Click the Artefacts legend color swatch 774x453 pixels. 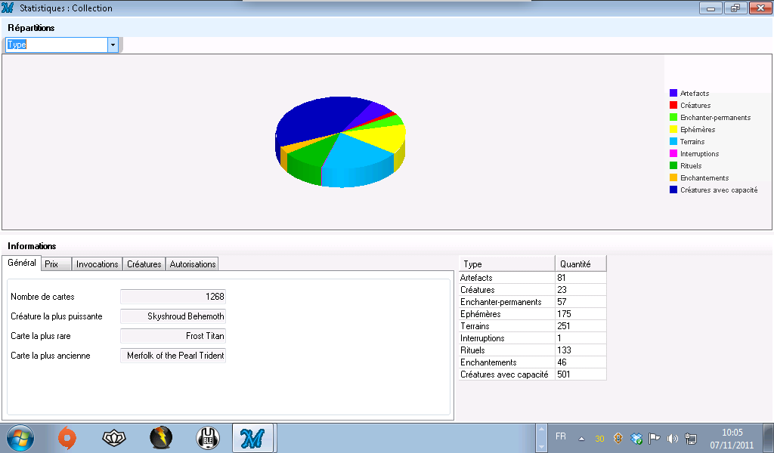pyautogui.click(x=673, y=93)
